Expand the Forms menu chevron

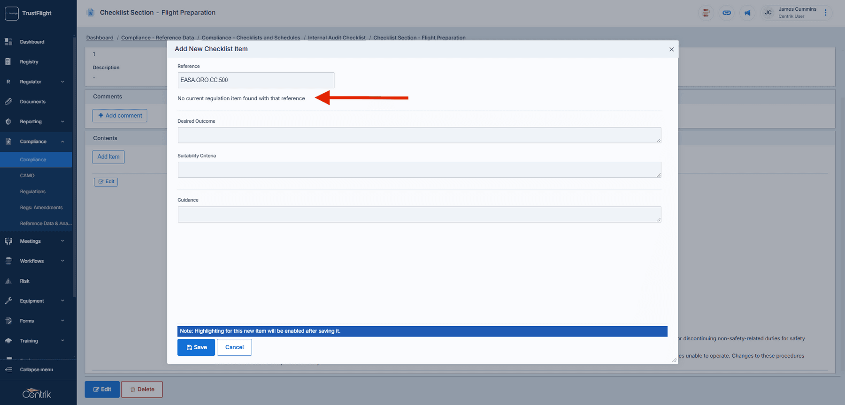pos(62,321)
